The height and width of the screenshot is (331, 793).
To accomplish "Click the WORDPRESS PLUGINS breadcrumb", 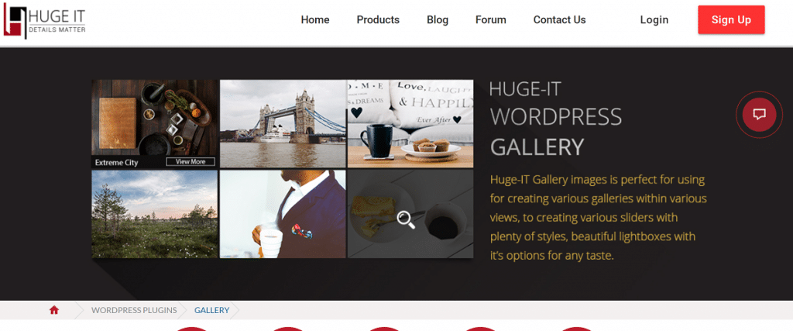I will coord(134,310).
